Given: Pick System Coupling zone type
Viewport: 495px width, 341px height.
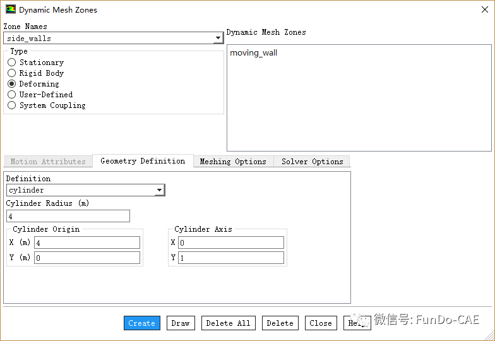Looking at the screenshot, I should pos(12,105).
